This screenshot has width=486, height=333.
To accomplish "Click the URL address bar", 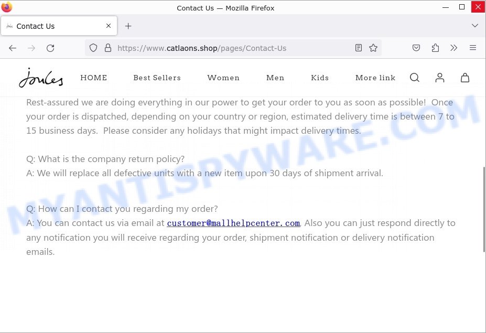I will point(234,48).
